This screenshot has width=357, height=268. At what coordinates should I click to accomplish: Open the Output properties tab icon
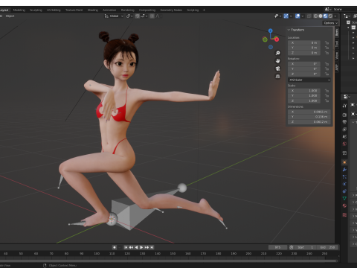344,122
